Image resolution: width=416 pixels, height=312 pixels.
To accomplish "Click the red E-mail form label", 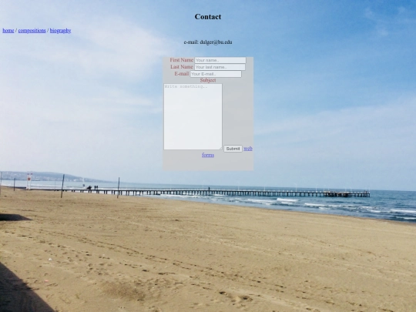I will (182, 74).
